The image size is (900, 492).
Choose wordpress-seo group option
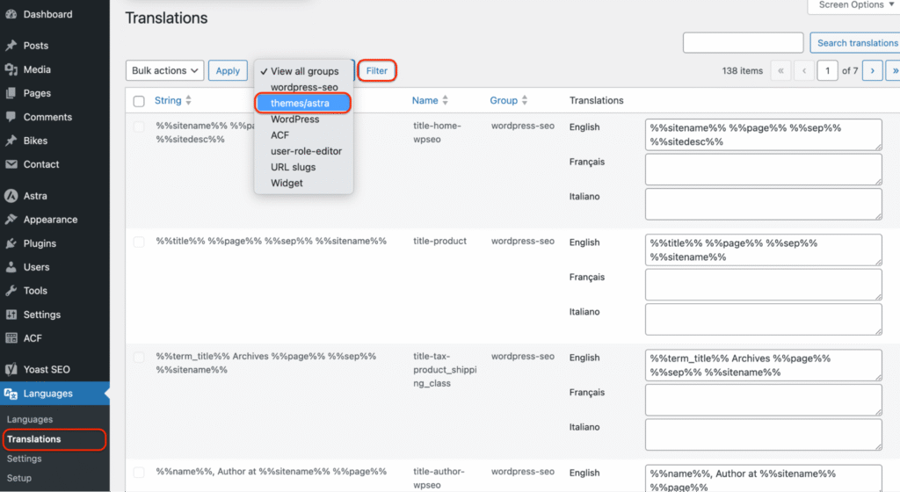[x=303, y=87]
